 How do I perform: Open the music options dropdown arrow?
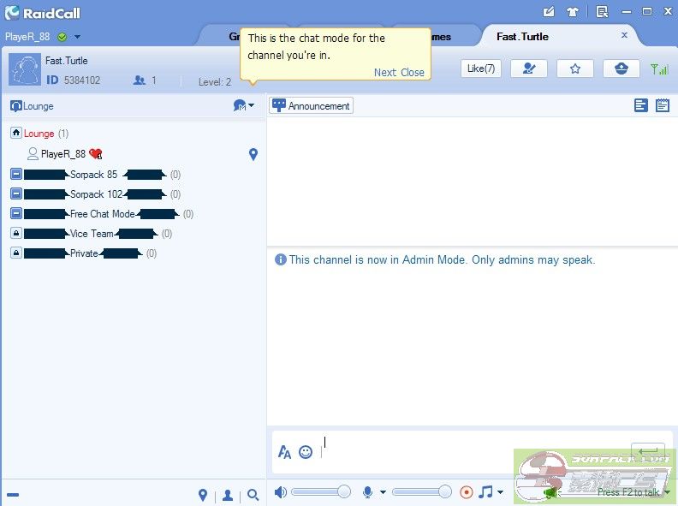click(x=500, y=492)
